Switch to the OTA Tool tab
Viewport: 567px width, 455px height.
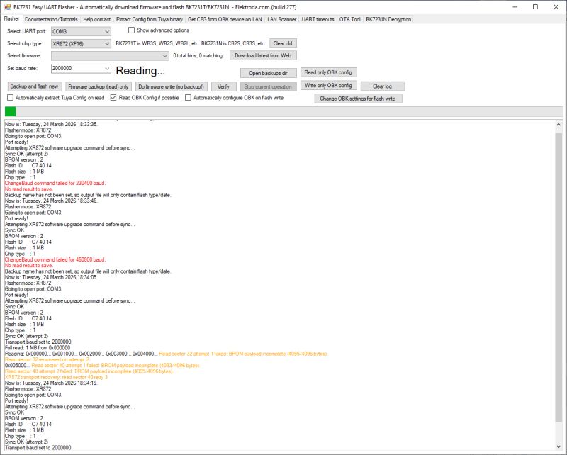349,19
